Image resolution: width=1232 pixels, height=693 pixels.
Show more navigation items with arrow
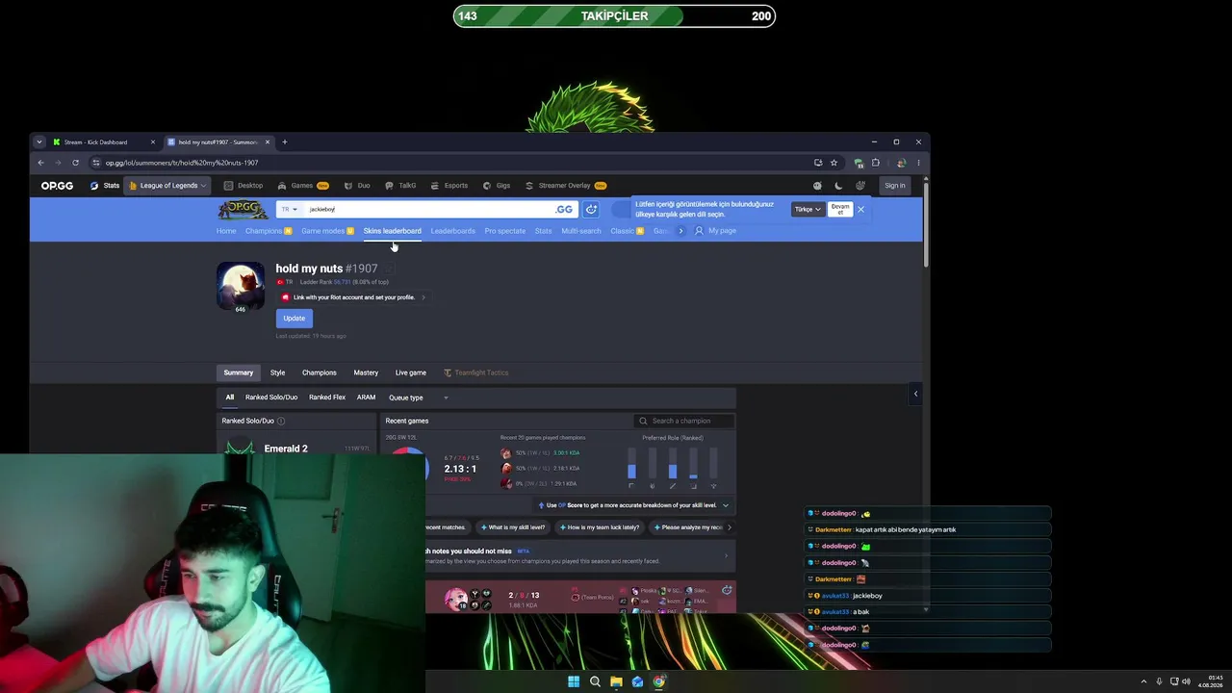(x=680, y=231)
